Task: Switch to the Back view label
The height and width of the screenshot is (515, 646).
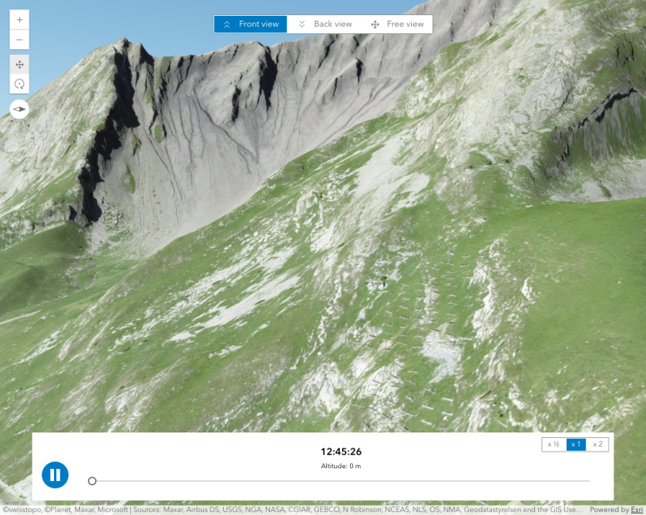Action: 333,25
